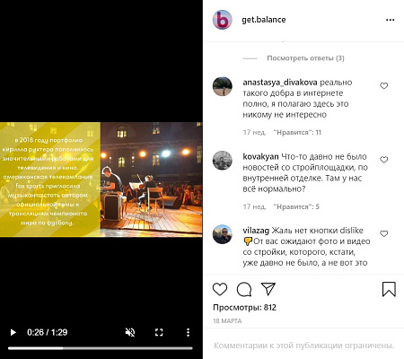
Task: Unmute the video sound
Action: click(130, 332)
